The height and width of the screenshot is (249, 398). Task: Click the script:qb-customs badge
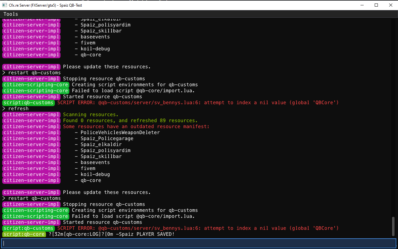click(x=28, y=228)
